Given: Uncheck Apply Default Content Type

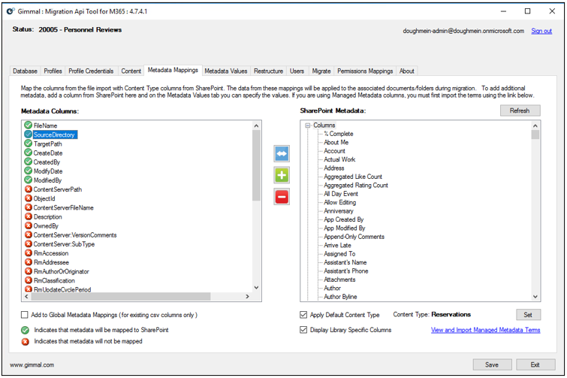Looking at the screenshot, I should (303, 315).
